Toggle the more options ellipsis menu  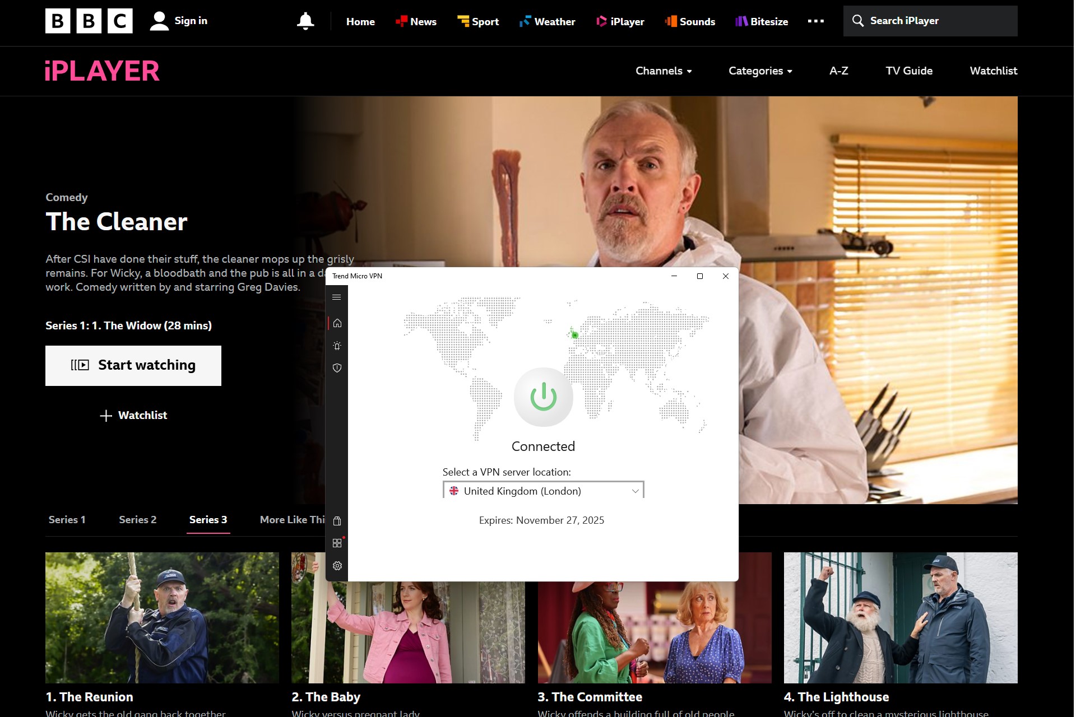816,20
